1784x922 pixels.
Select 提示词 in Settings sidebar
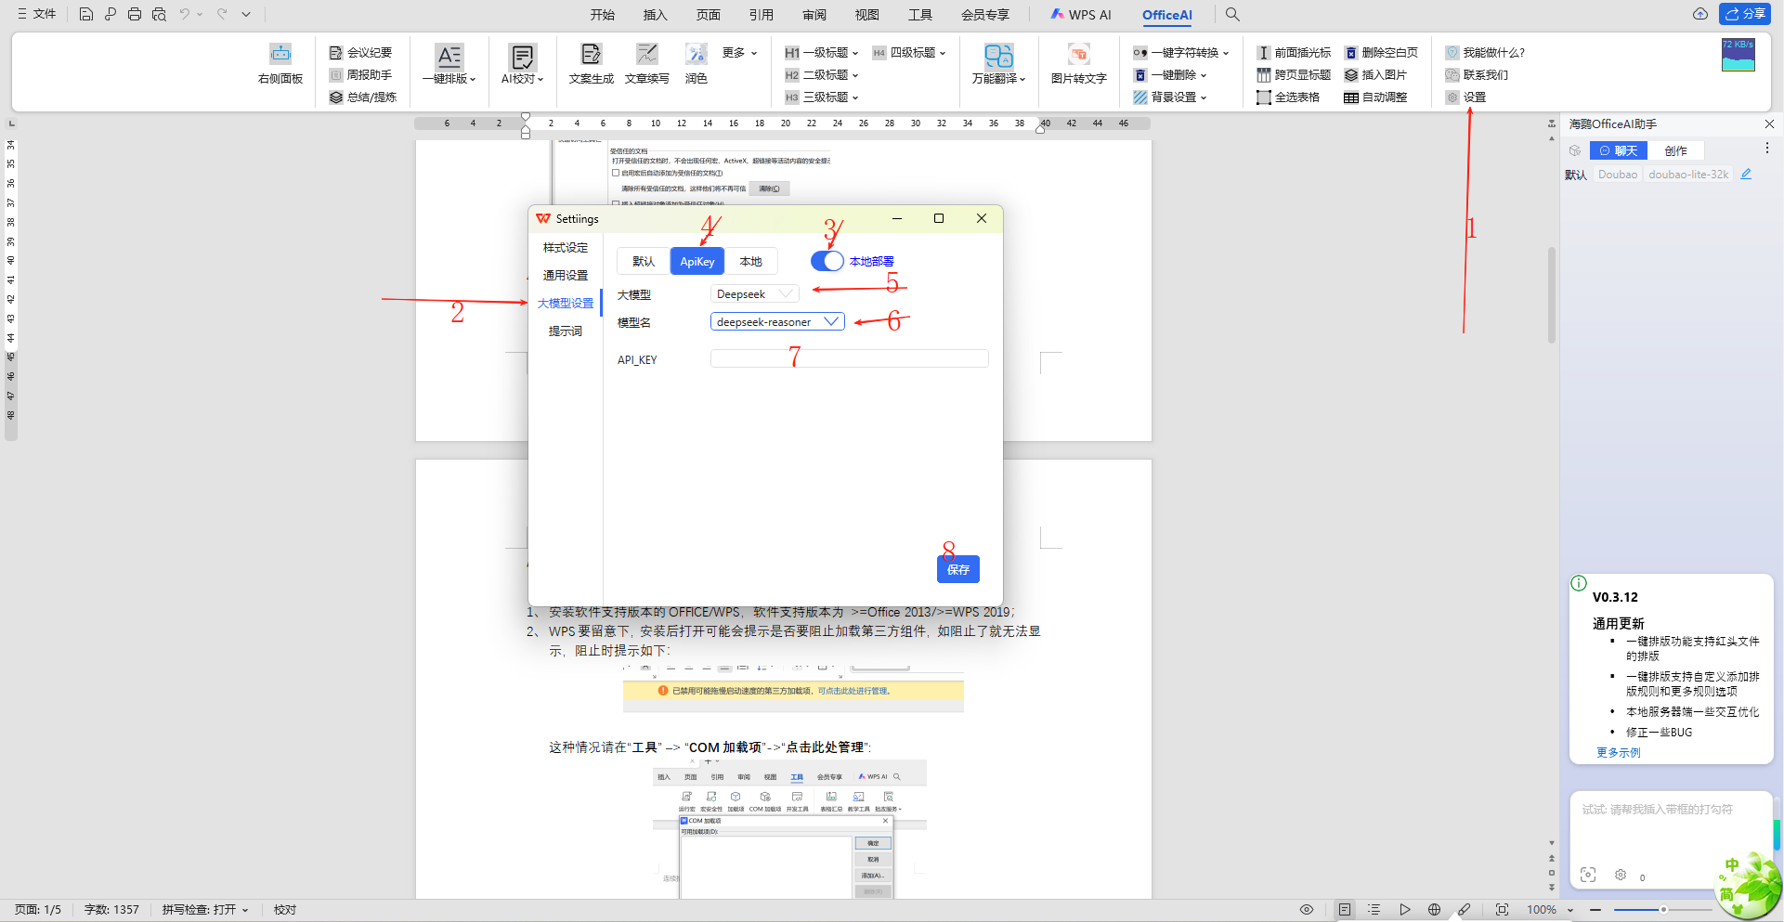[566, 331]
